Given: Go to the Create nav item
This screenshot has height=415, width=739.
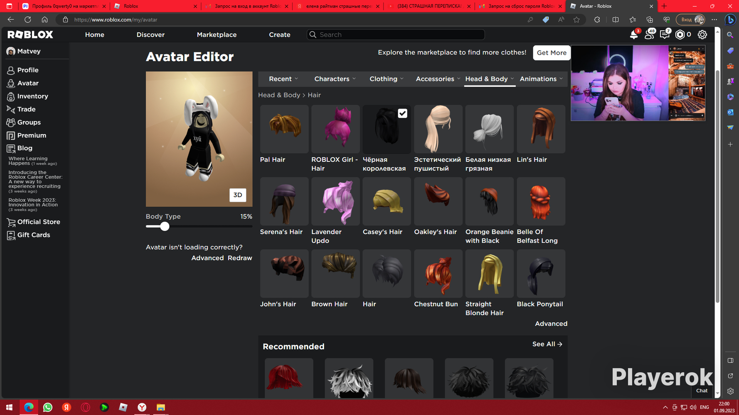Looking at the screenshot, I should pyautogui.click(x=280, y=35).
